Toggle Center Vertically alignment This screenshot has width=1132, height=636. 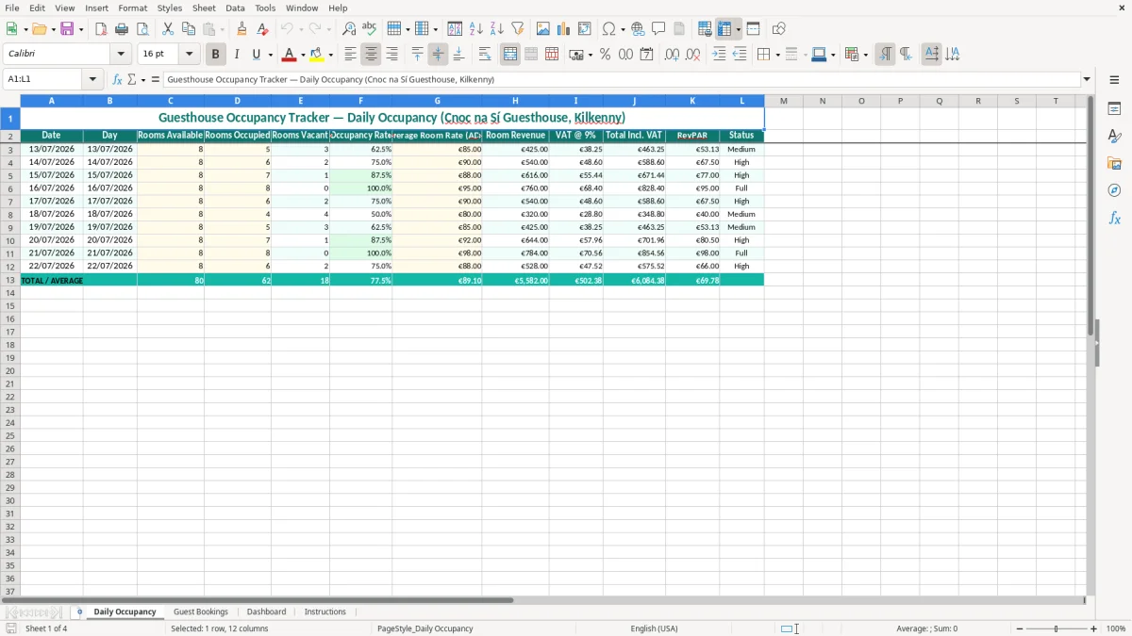(438, 55)
